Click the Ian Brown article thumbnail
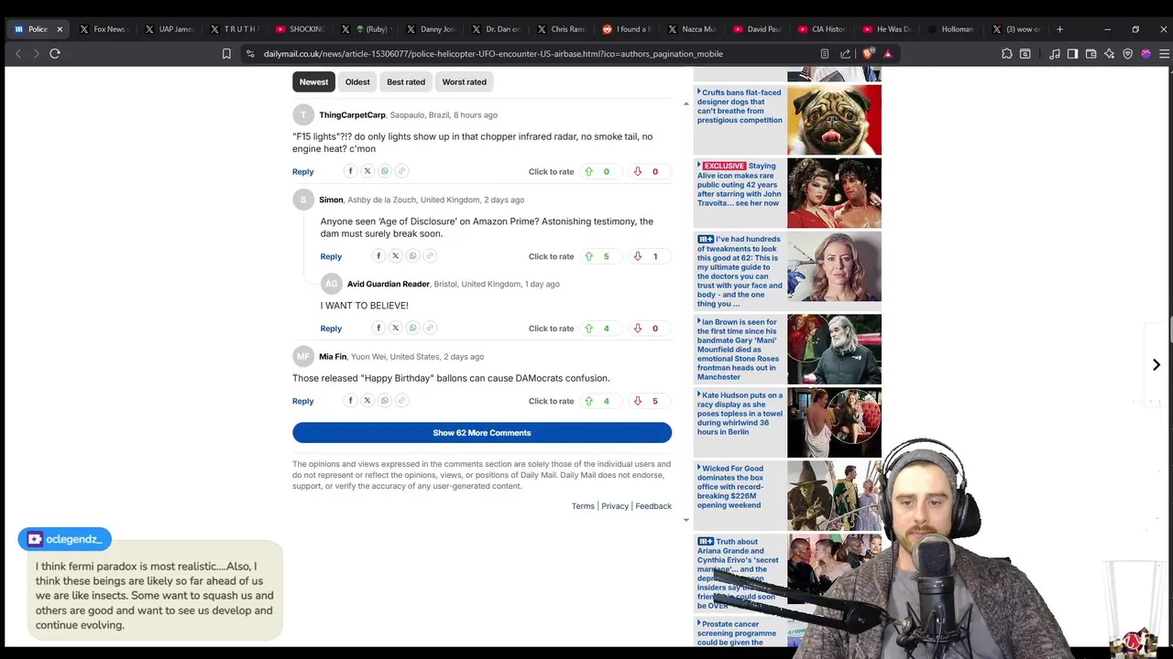Viewport: 1173px width, 659px height. [834, 350]
